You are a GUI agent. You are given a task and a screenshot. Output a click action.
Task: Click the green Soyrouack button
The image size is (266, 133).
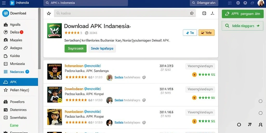point(76,49)
